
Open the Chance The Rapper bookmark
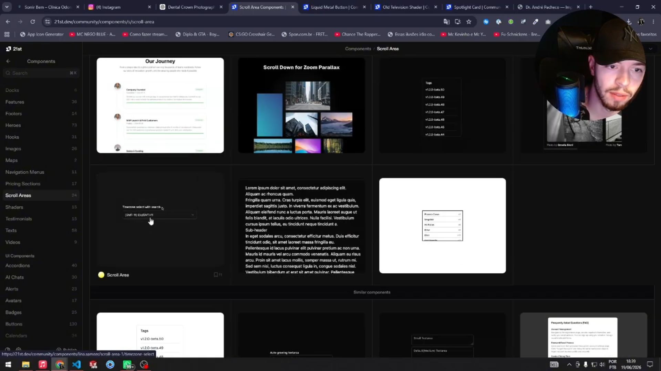click(358, 34)
